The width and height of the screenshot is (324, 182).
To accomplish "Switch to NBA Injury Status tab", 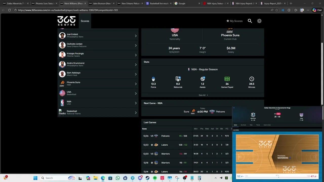I will [216, 4].
